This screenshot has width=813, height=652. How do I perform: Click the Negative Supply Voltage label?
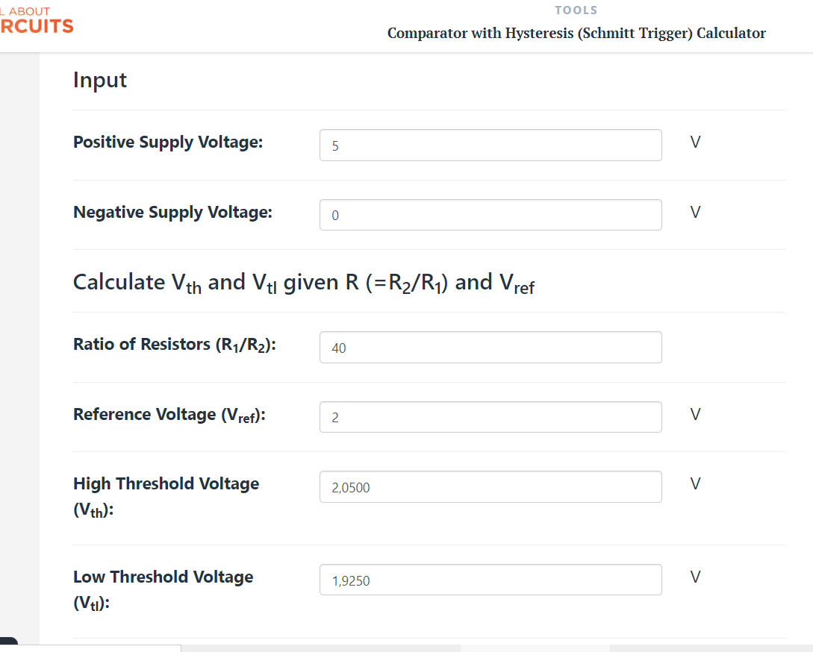172,212
